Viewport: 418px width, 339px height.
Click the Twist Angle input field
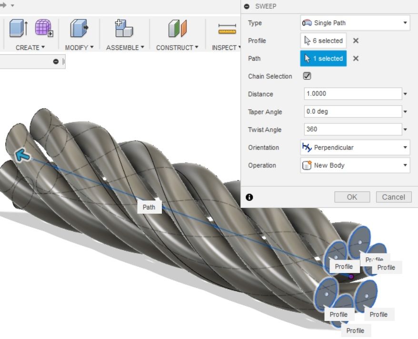(353, 130)
